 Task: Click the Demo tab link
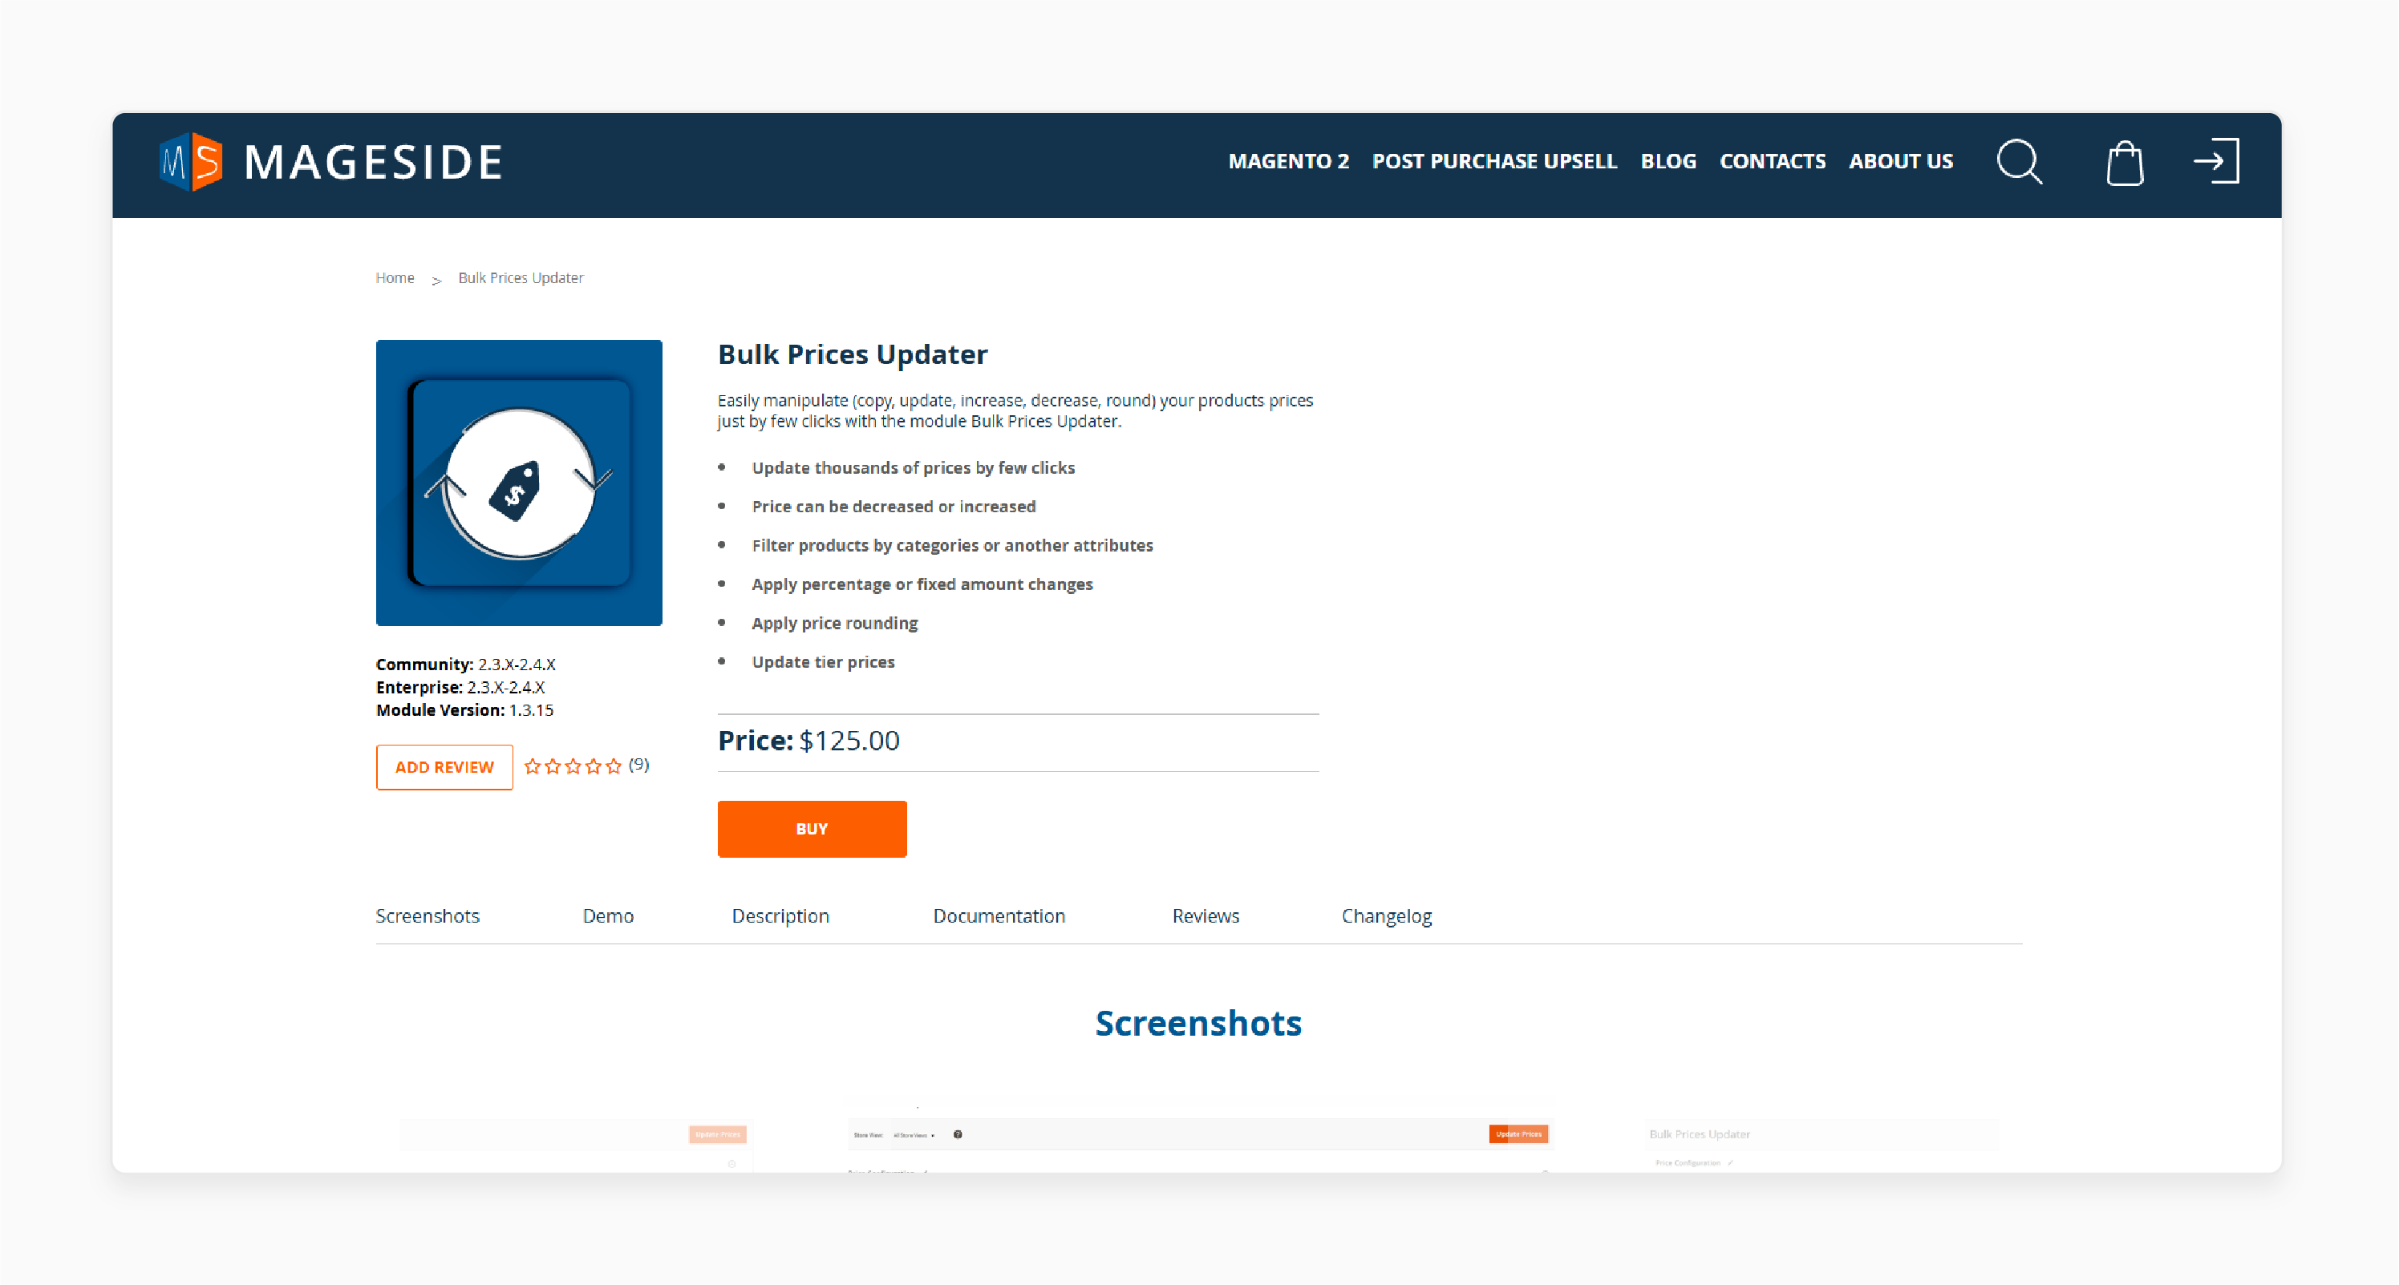[x=608, y=915]
